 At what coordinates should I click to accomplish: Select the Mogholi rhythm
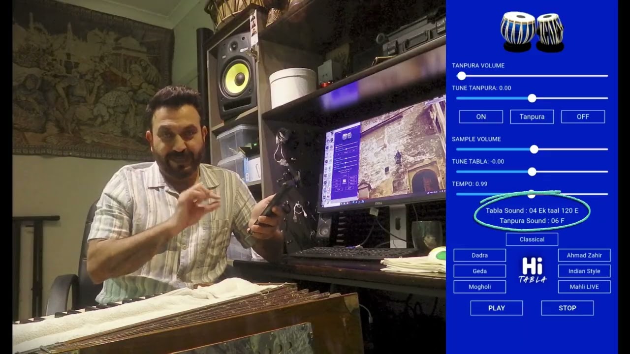(x=479, y=287)
